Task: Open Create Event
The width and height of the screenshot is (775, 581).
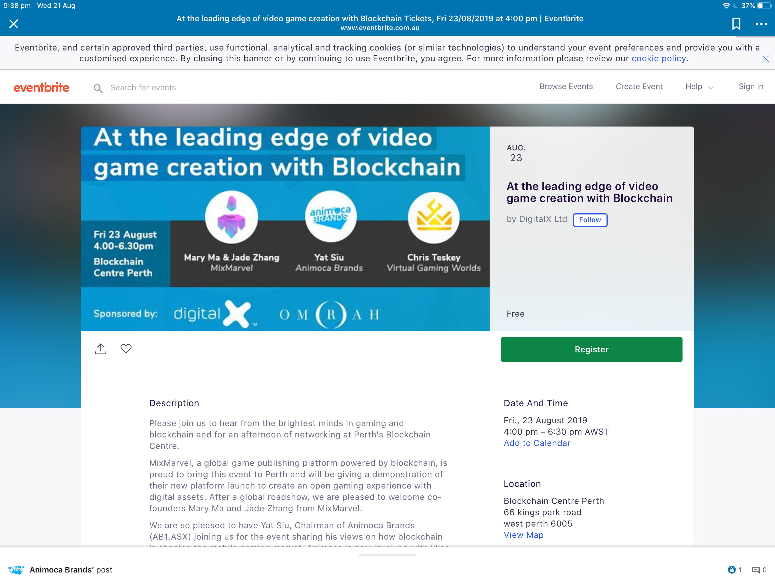Action: coord(639,87)
